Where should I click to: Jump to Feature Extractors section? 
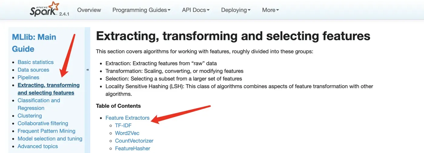coord(128,118)
